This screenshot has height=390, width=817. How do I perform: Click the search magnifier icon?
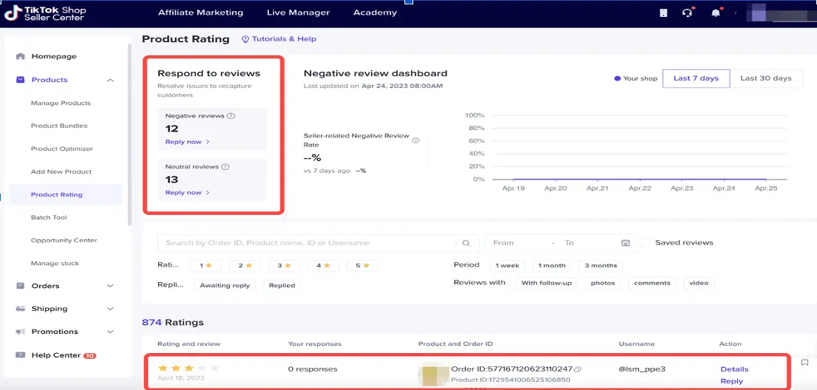[x=467, y=243]
